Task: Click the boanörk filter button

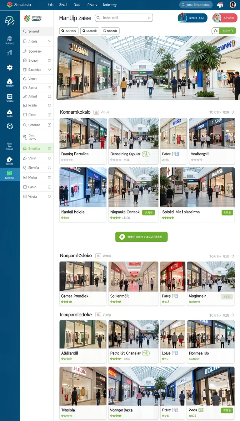Action: (x=90, y=31)
